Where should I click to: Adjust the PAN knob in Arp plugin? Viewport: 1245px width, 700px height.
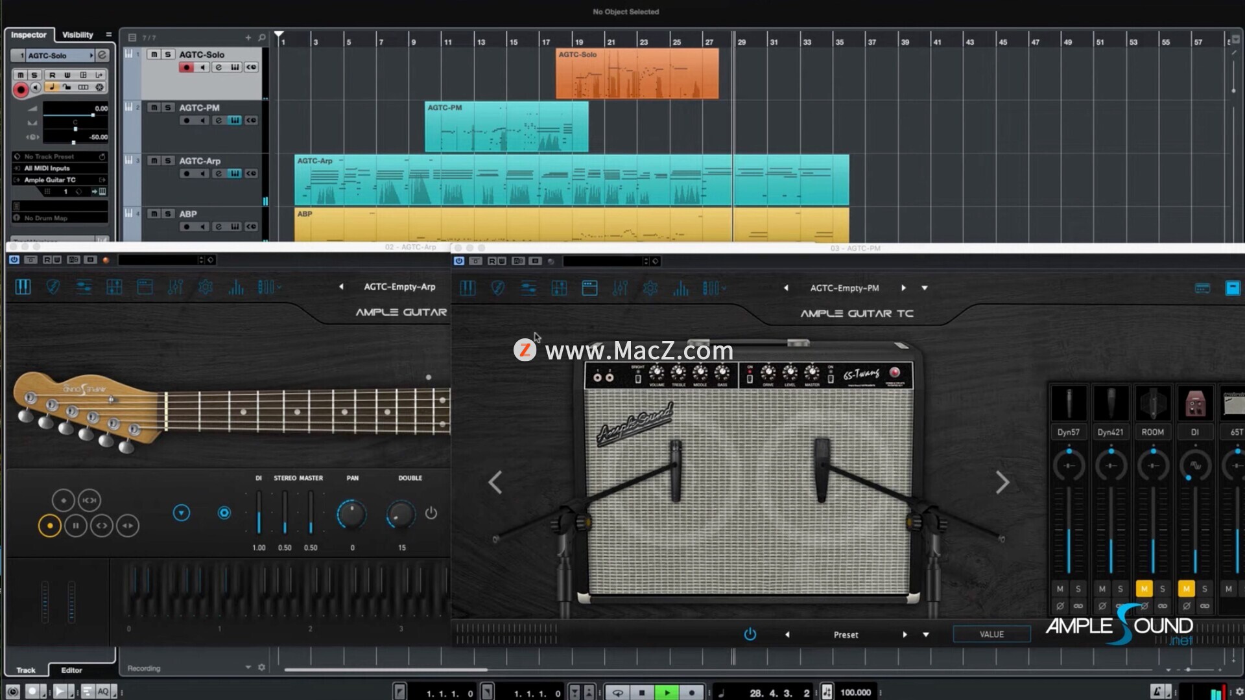click(351, 514)
